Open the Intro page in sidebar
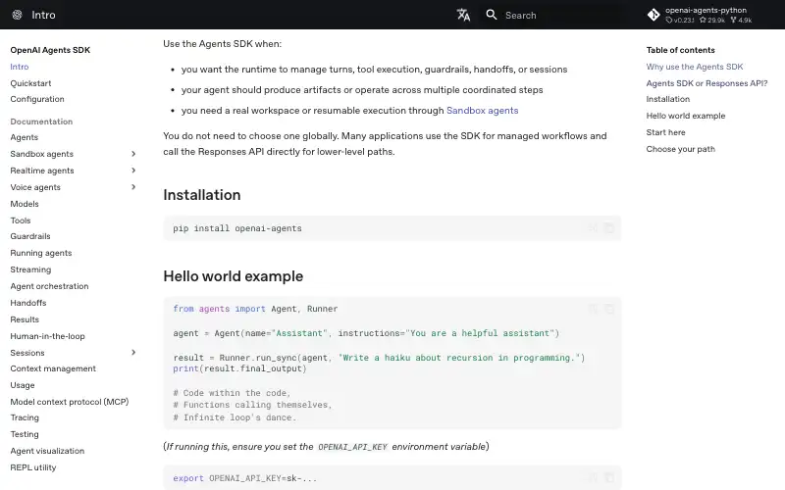This screenshot has width=785, height=490. (x=20, y=67)
